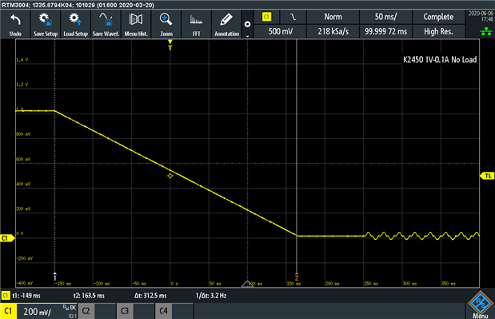Click the 500 mV trigger level field
This screenshot has width=495, height=319.
tap(281, 31)
